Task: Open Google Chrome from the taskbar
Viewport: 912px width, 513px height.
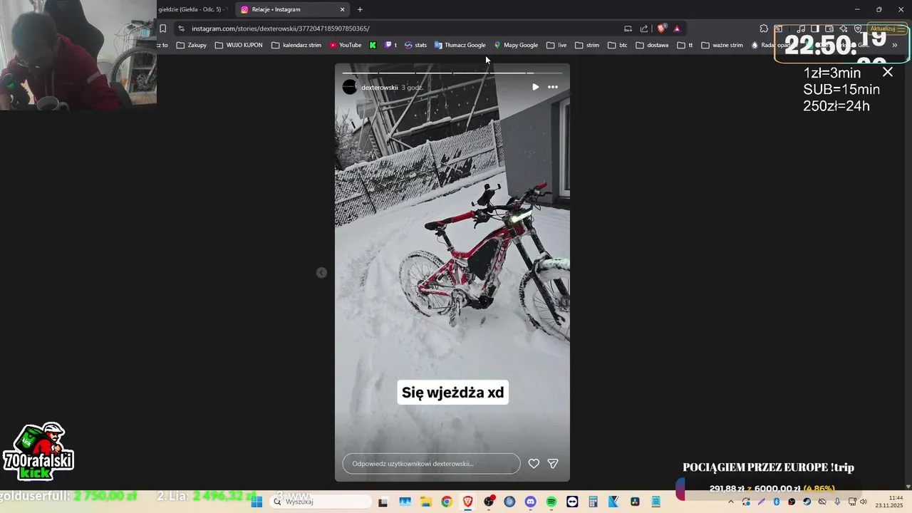Action: (447, 502)
